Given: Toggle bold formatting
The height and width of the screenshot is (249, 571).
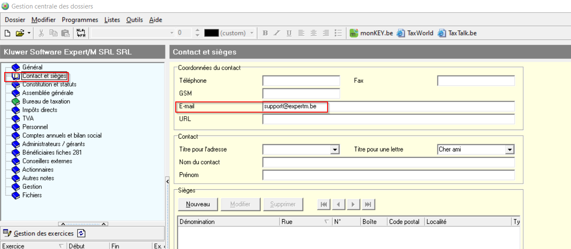Looking at the screenshot, I should (x=265, y=33).
